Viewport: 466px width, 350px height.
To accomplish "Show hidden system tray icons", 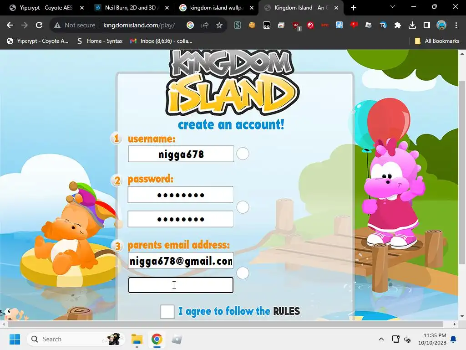I will click(x=381, y=339).
